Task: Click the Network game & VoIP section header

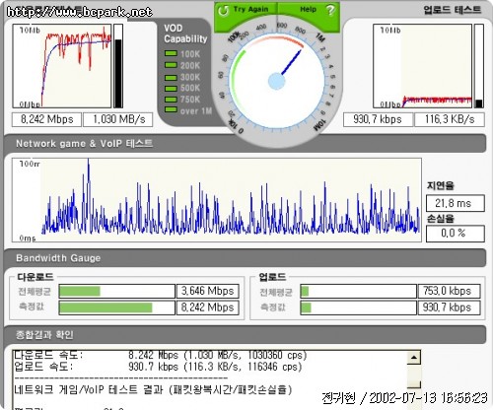Action: (x=245, y=143)
